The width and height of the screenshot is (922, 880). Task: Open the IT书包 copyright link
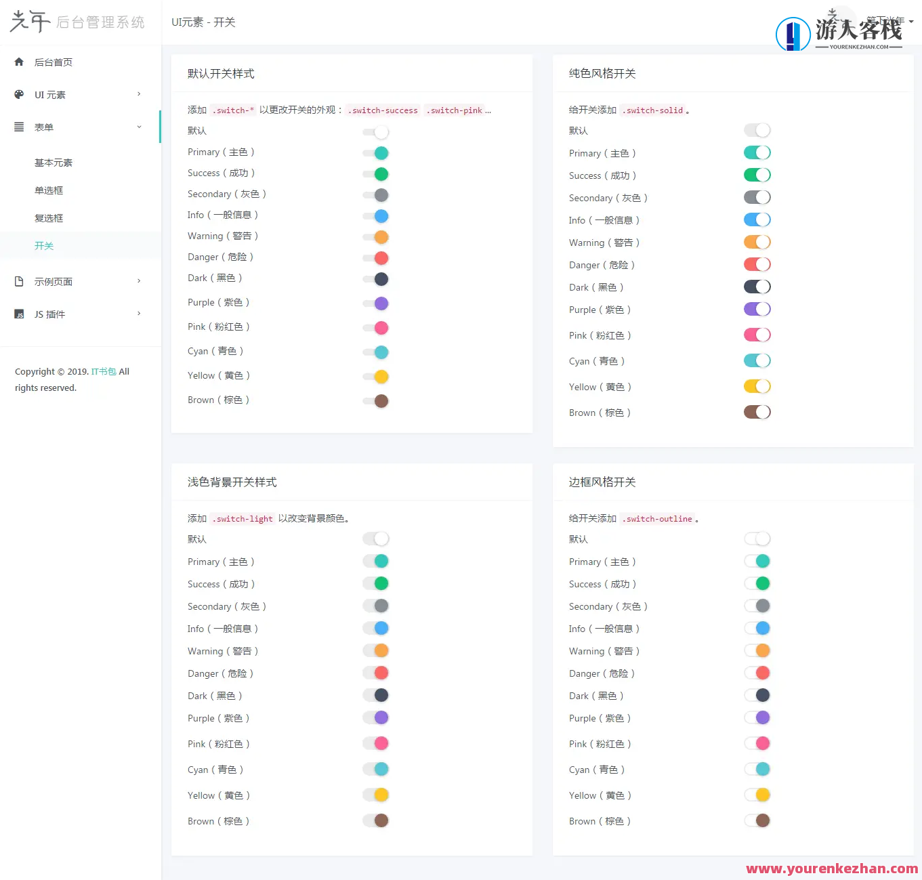(104, 372)
